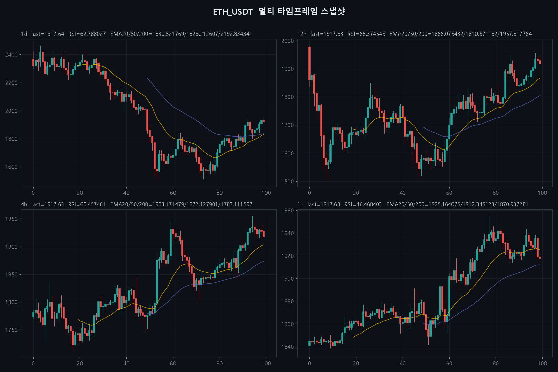Screen dimensions: 558x372
Task: Click the 1800 price label on 4h chart
Action: click(11, 302)
